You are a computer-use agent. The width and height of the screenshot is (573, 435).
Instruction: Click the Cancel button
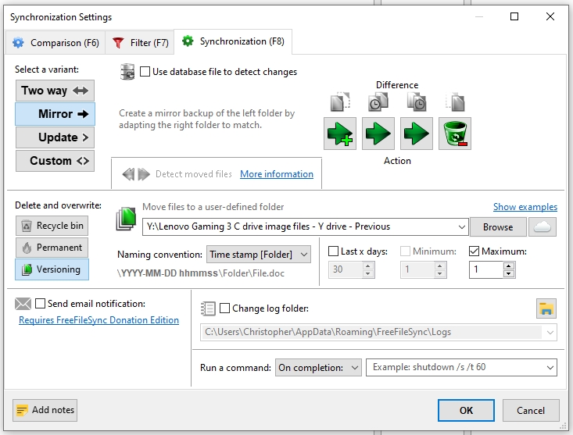click(x=531, y=411)
